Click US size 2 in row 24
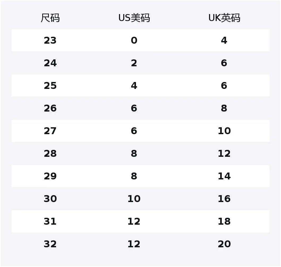Screen dimensions: 281x267 134,63
